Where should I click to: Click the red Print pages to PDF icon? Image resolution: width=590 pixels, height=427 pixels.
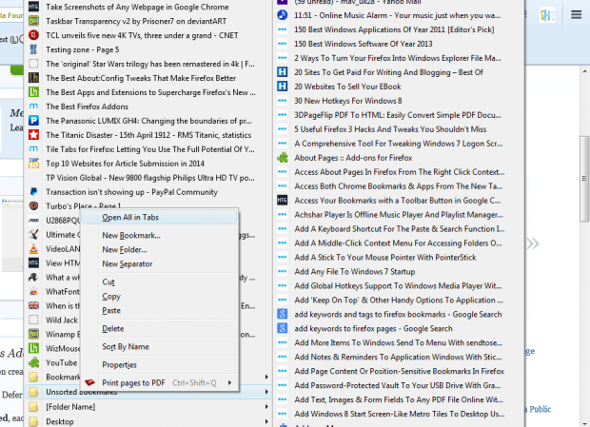tap(89, 382)
